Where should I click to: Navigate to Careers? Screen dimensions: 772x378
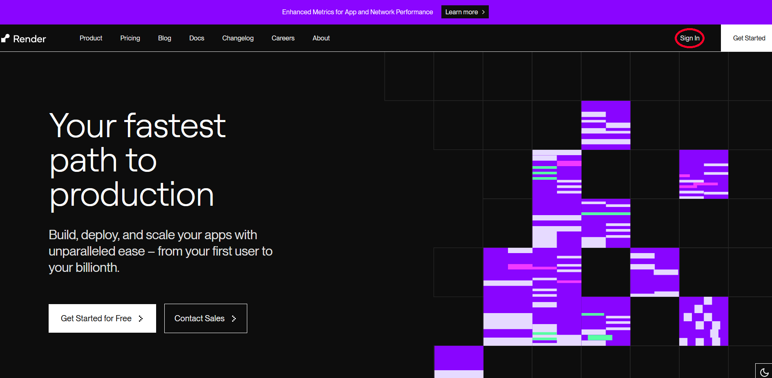click(283, 38)
